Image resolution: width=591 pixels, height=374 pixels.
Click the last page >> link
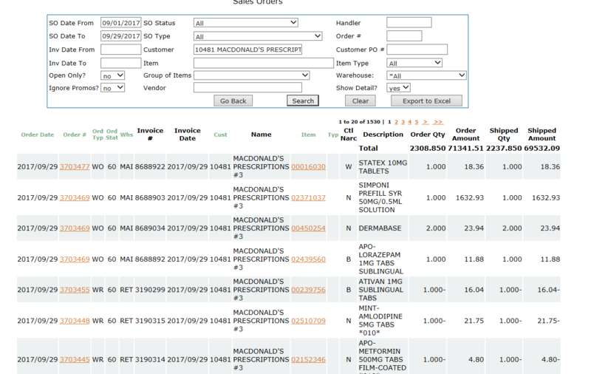click(437, 122)
